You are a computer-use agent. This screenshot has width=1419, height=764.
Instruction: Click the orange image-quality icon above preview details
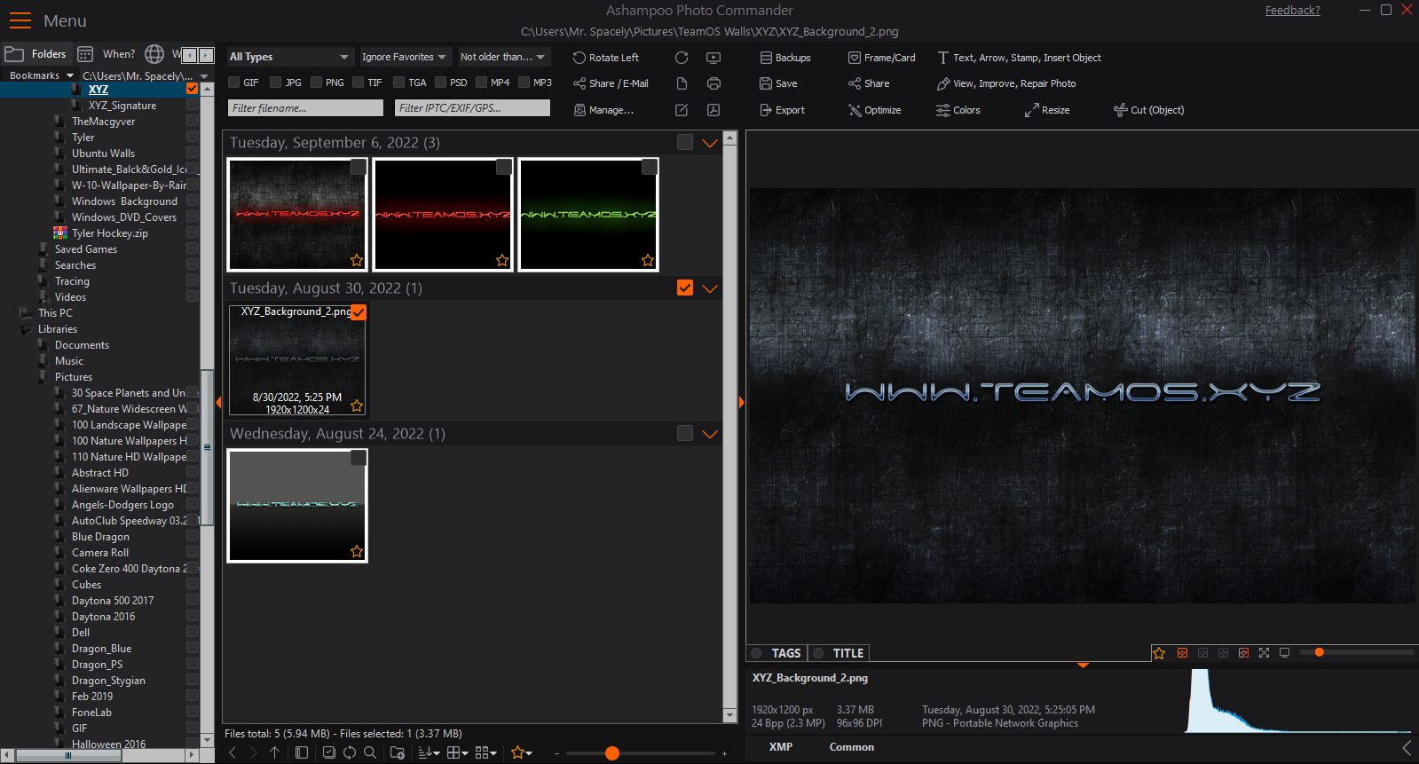point(1182,653)
